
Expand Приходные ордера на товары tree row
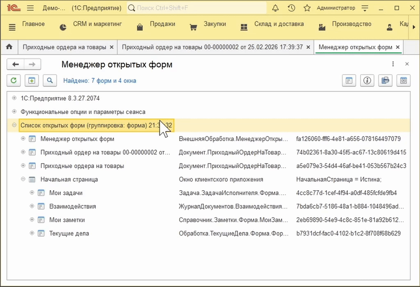pyautogui.click(x=23, y=166)
